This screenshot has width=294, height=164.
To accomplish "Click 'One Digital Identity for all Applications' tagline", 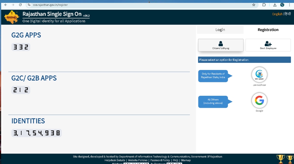I will (x=54, y=21).
